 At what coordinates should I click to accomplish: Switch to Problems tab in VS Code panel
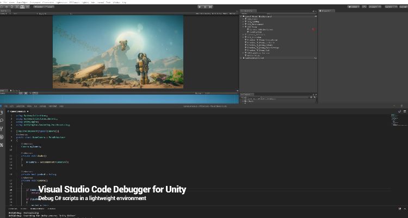coord(13,209)
